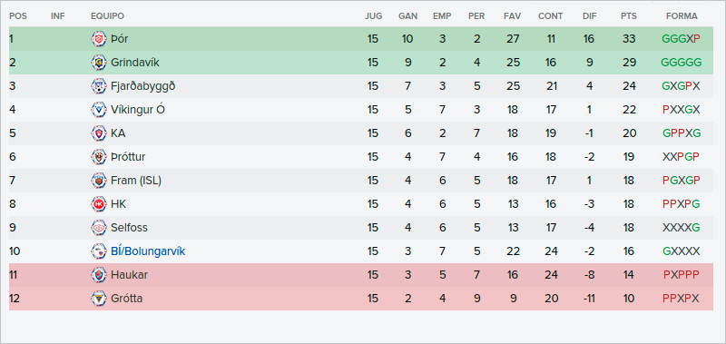726x344 pixels.
Task: Open the KA team crest icon
Action: (99, 133)
